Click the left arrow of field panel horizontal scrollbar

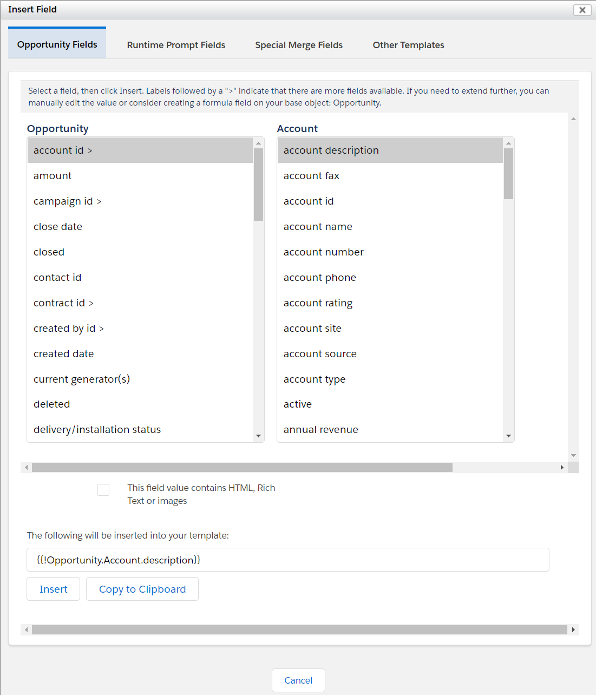pyautogui.click(x=26, y=467)
